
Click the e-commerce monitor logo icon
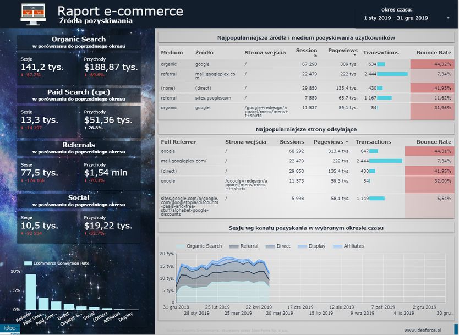click(x=33, y=13)
